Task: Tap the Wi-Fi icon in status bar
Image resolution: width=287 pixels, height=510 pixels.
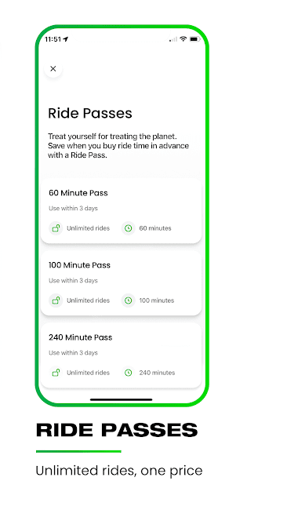Action: click(183, 39)
